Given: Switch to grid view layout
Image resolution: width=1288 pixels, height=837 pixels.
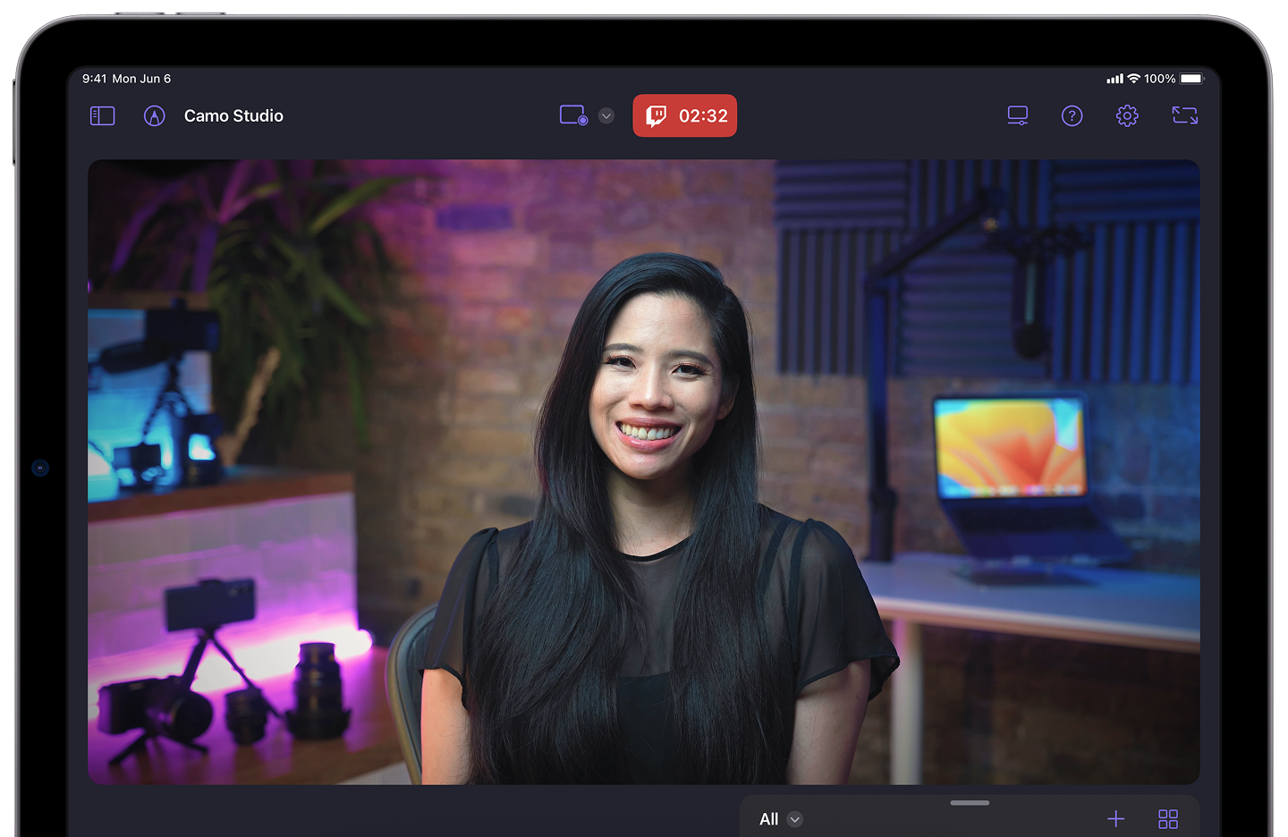Looking at the screenshot, I should click(x=1168, y=819).
